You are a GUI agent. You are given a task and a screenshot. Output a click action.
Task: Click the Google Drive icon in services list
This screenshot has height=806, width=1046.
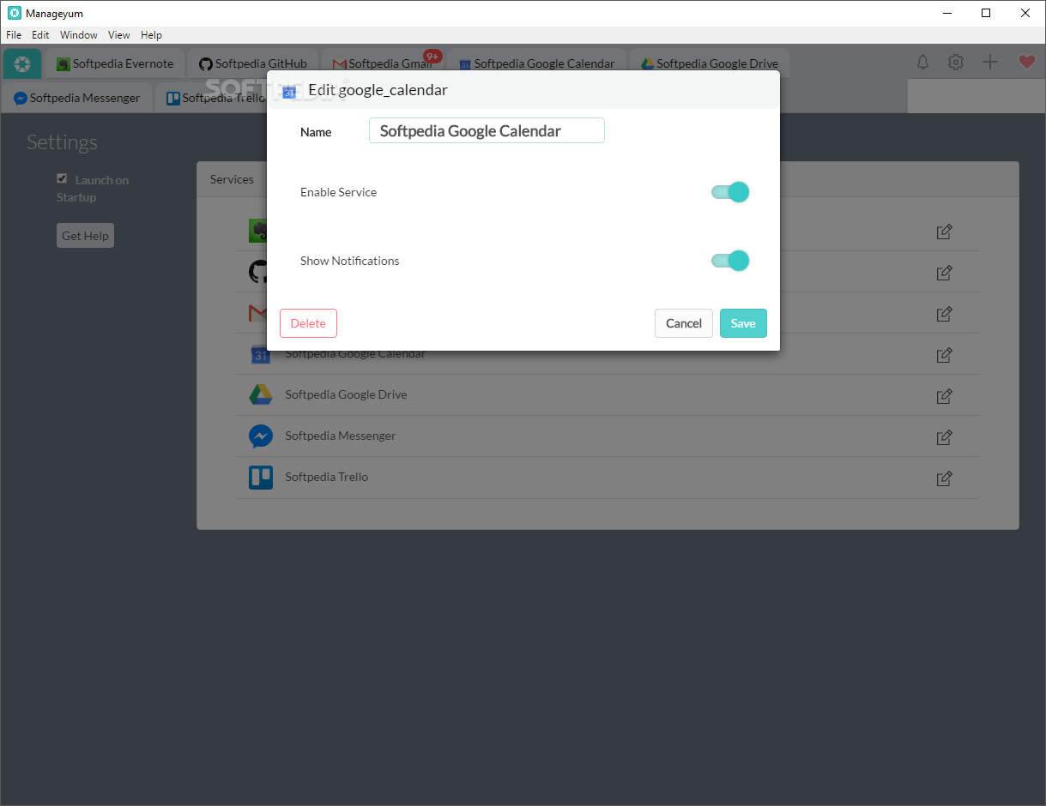click(x=261, y=394)
